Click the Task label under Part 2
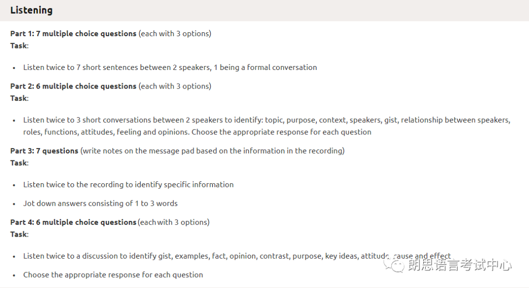Viewport: 529px width, 288px height. coord(19,98)
